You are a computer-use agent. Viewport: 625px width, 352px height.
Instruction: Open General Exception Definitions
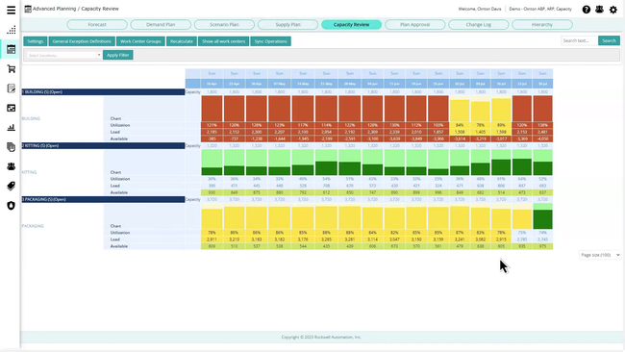pyautogui.click(x=82, y=41)
